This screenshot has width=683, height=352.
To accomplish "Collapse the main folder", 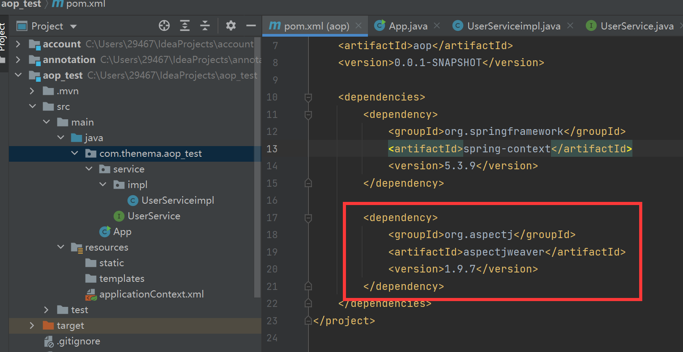I will [x=47, y=122].
